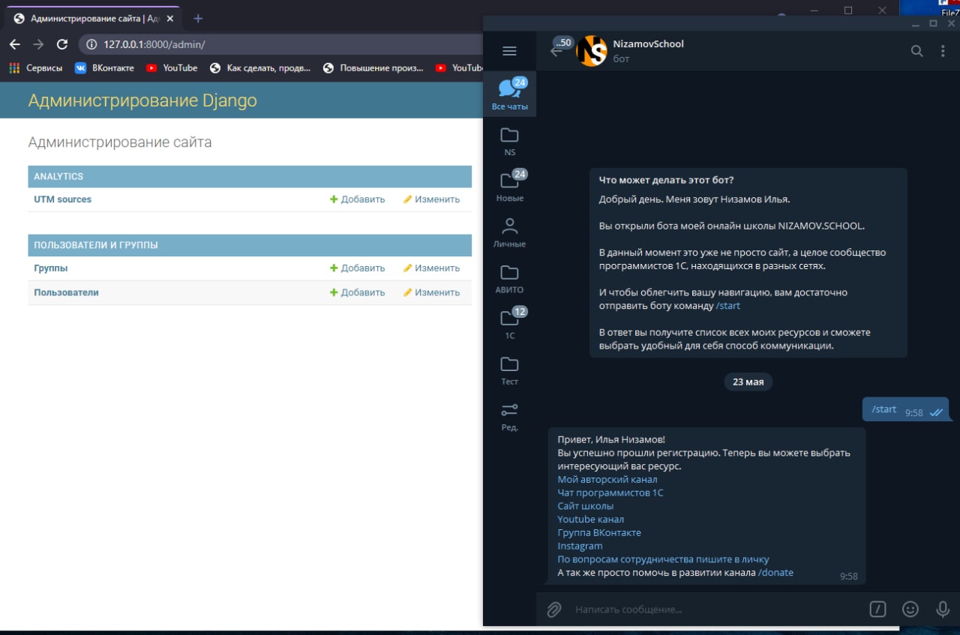
Task: Start voice recording with microphone icon
Action: click(x=943, y=610)
